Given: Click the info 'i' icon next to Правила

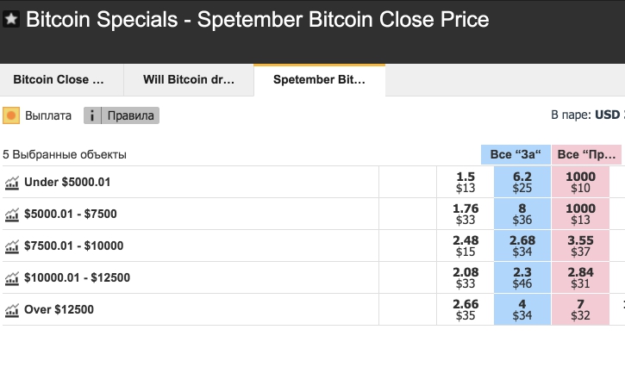Looking at the screenshot, I should pyautogui.click(x=92, y=115).
